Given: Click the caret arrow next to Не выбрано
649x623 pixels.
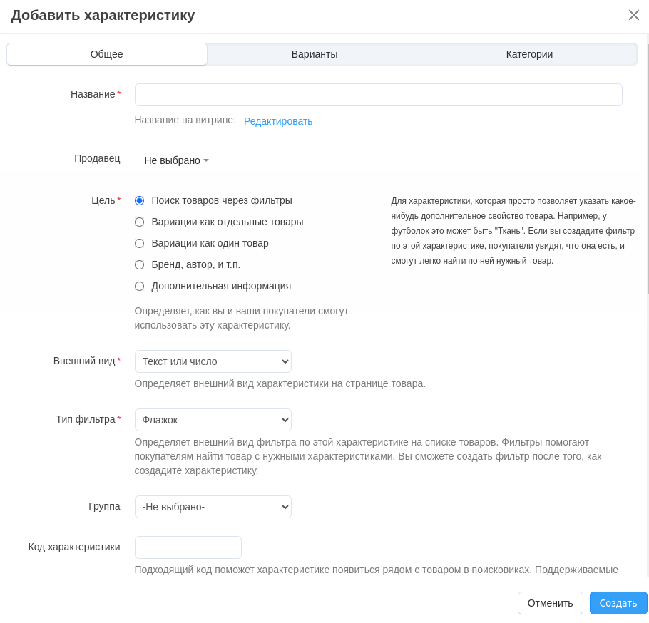Looking at the screenshot, I should [206, 160].
